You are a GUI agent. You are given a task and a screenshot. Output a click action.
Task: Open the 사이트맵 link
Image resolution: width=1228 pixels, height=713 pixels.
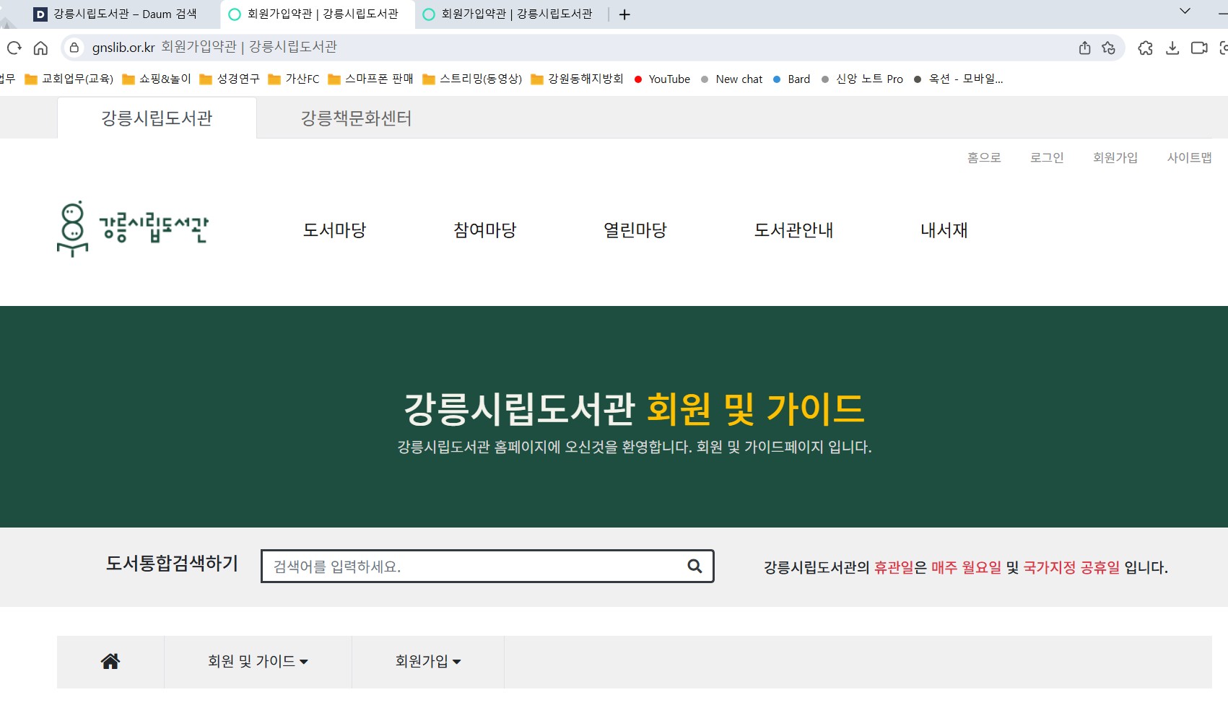click(1189, 157)
